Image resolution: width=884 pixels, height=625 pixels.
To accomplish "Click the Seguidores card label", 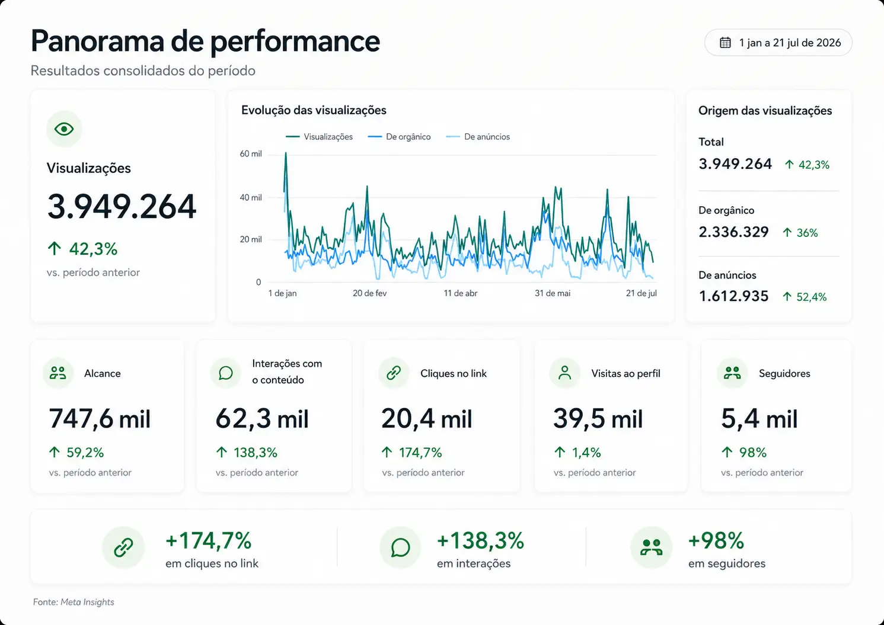I will tap(784, 373).
